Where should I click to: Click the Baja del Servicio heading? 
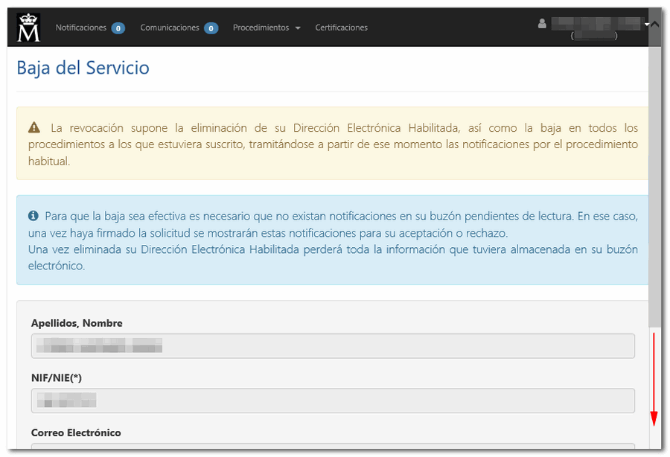coord(83,68)
